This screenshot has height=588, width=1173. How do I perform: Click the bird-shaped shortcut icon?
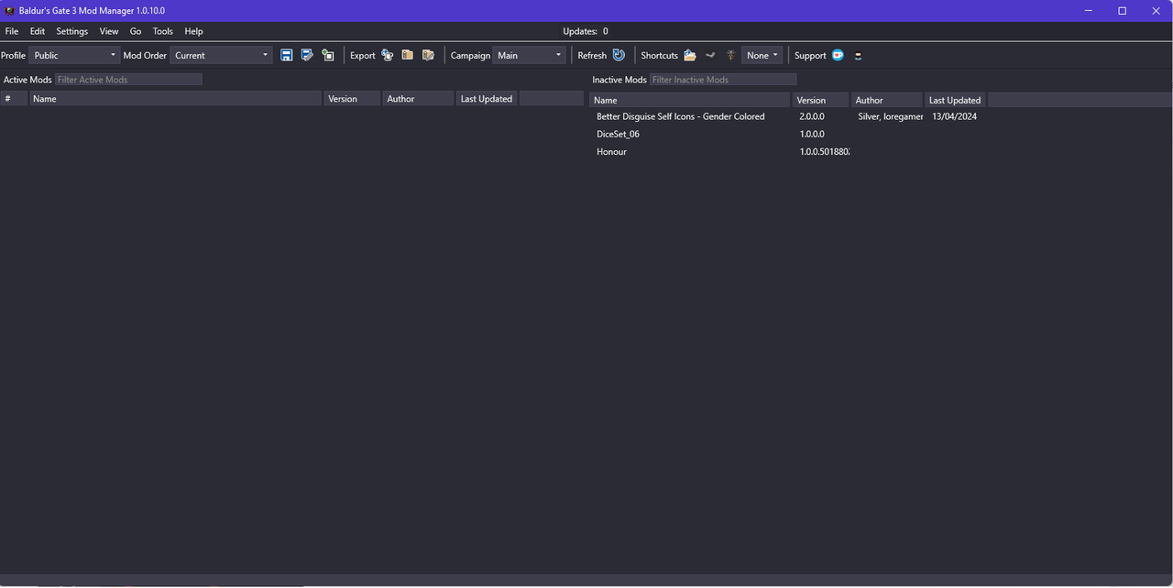pos(710,55)
